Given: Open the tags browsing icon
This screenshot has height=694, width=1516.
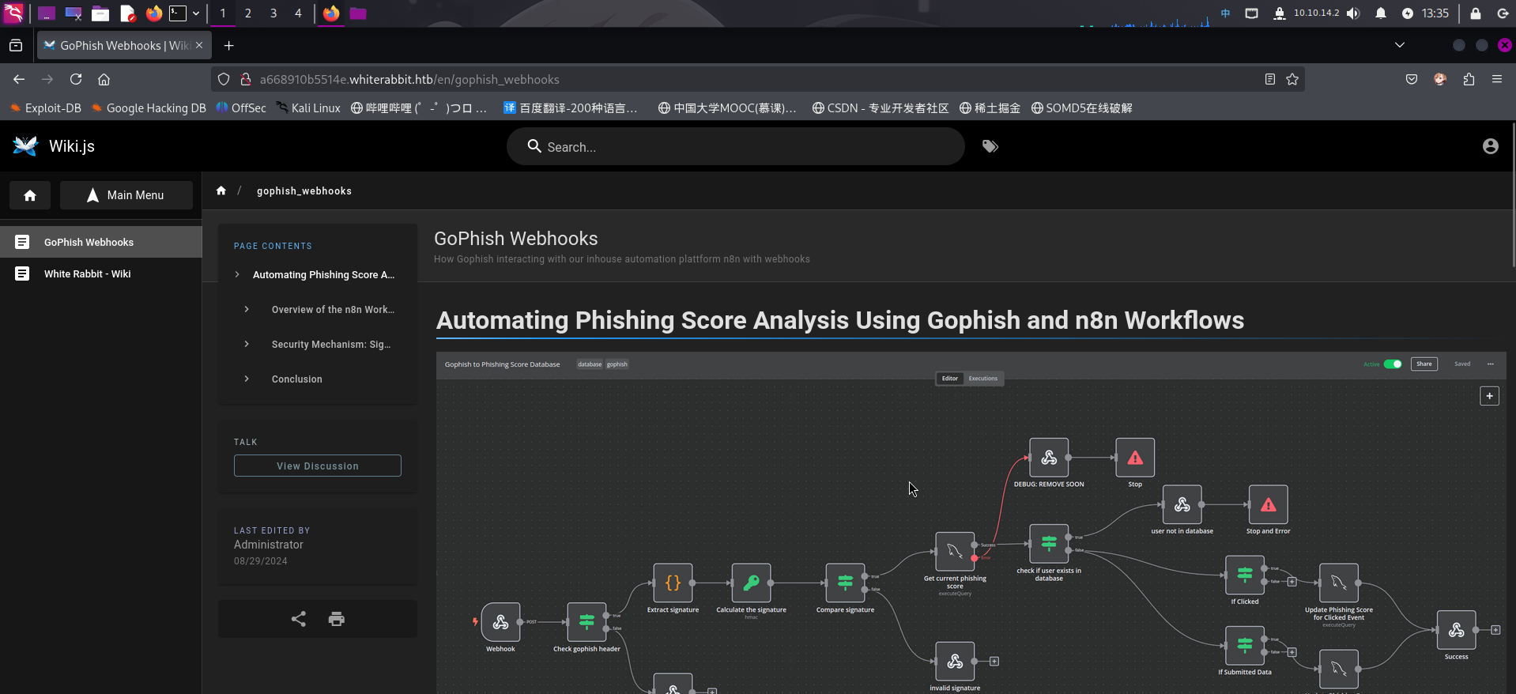Looking at the screenshot, I should (x=990, y=146).
